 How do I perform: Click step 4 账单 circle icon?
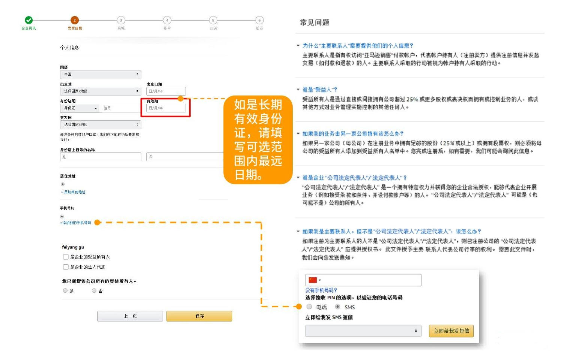pyautogui.click(x=167, y=20)
